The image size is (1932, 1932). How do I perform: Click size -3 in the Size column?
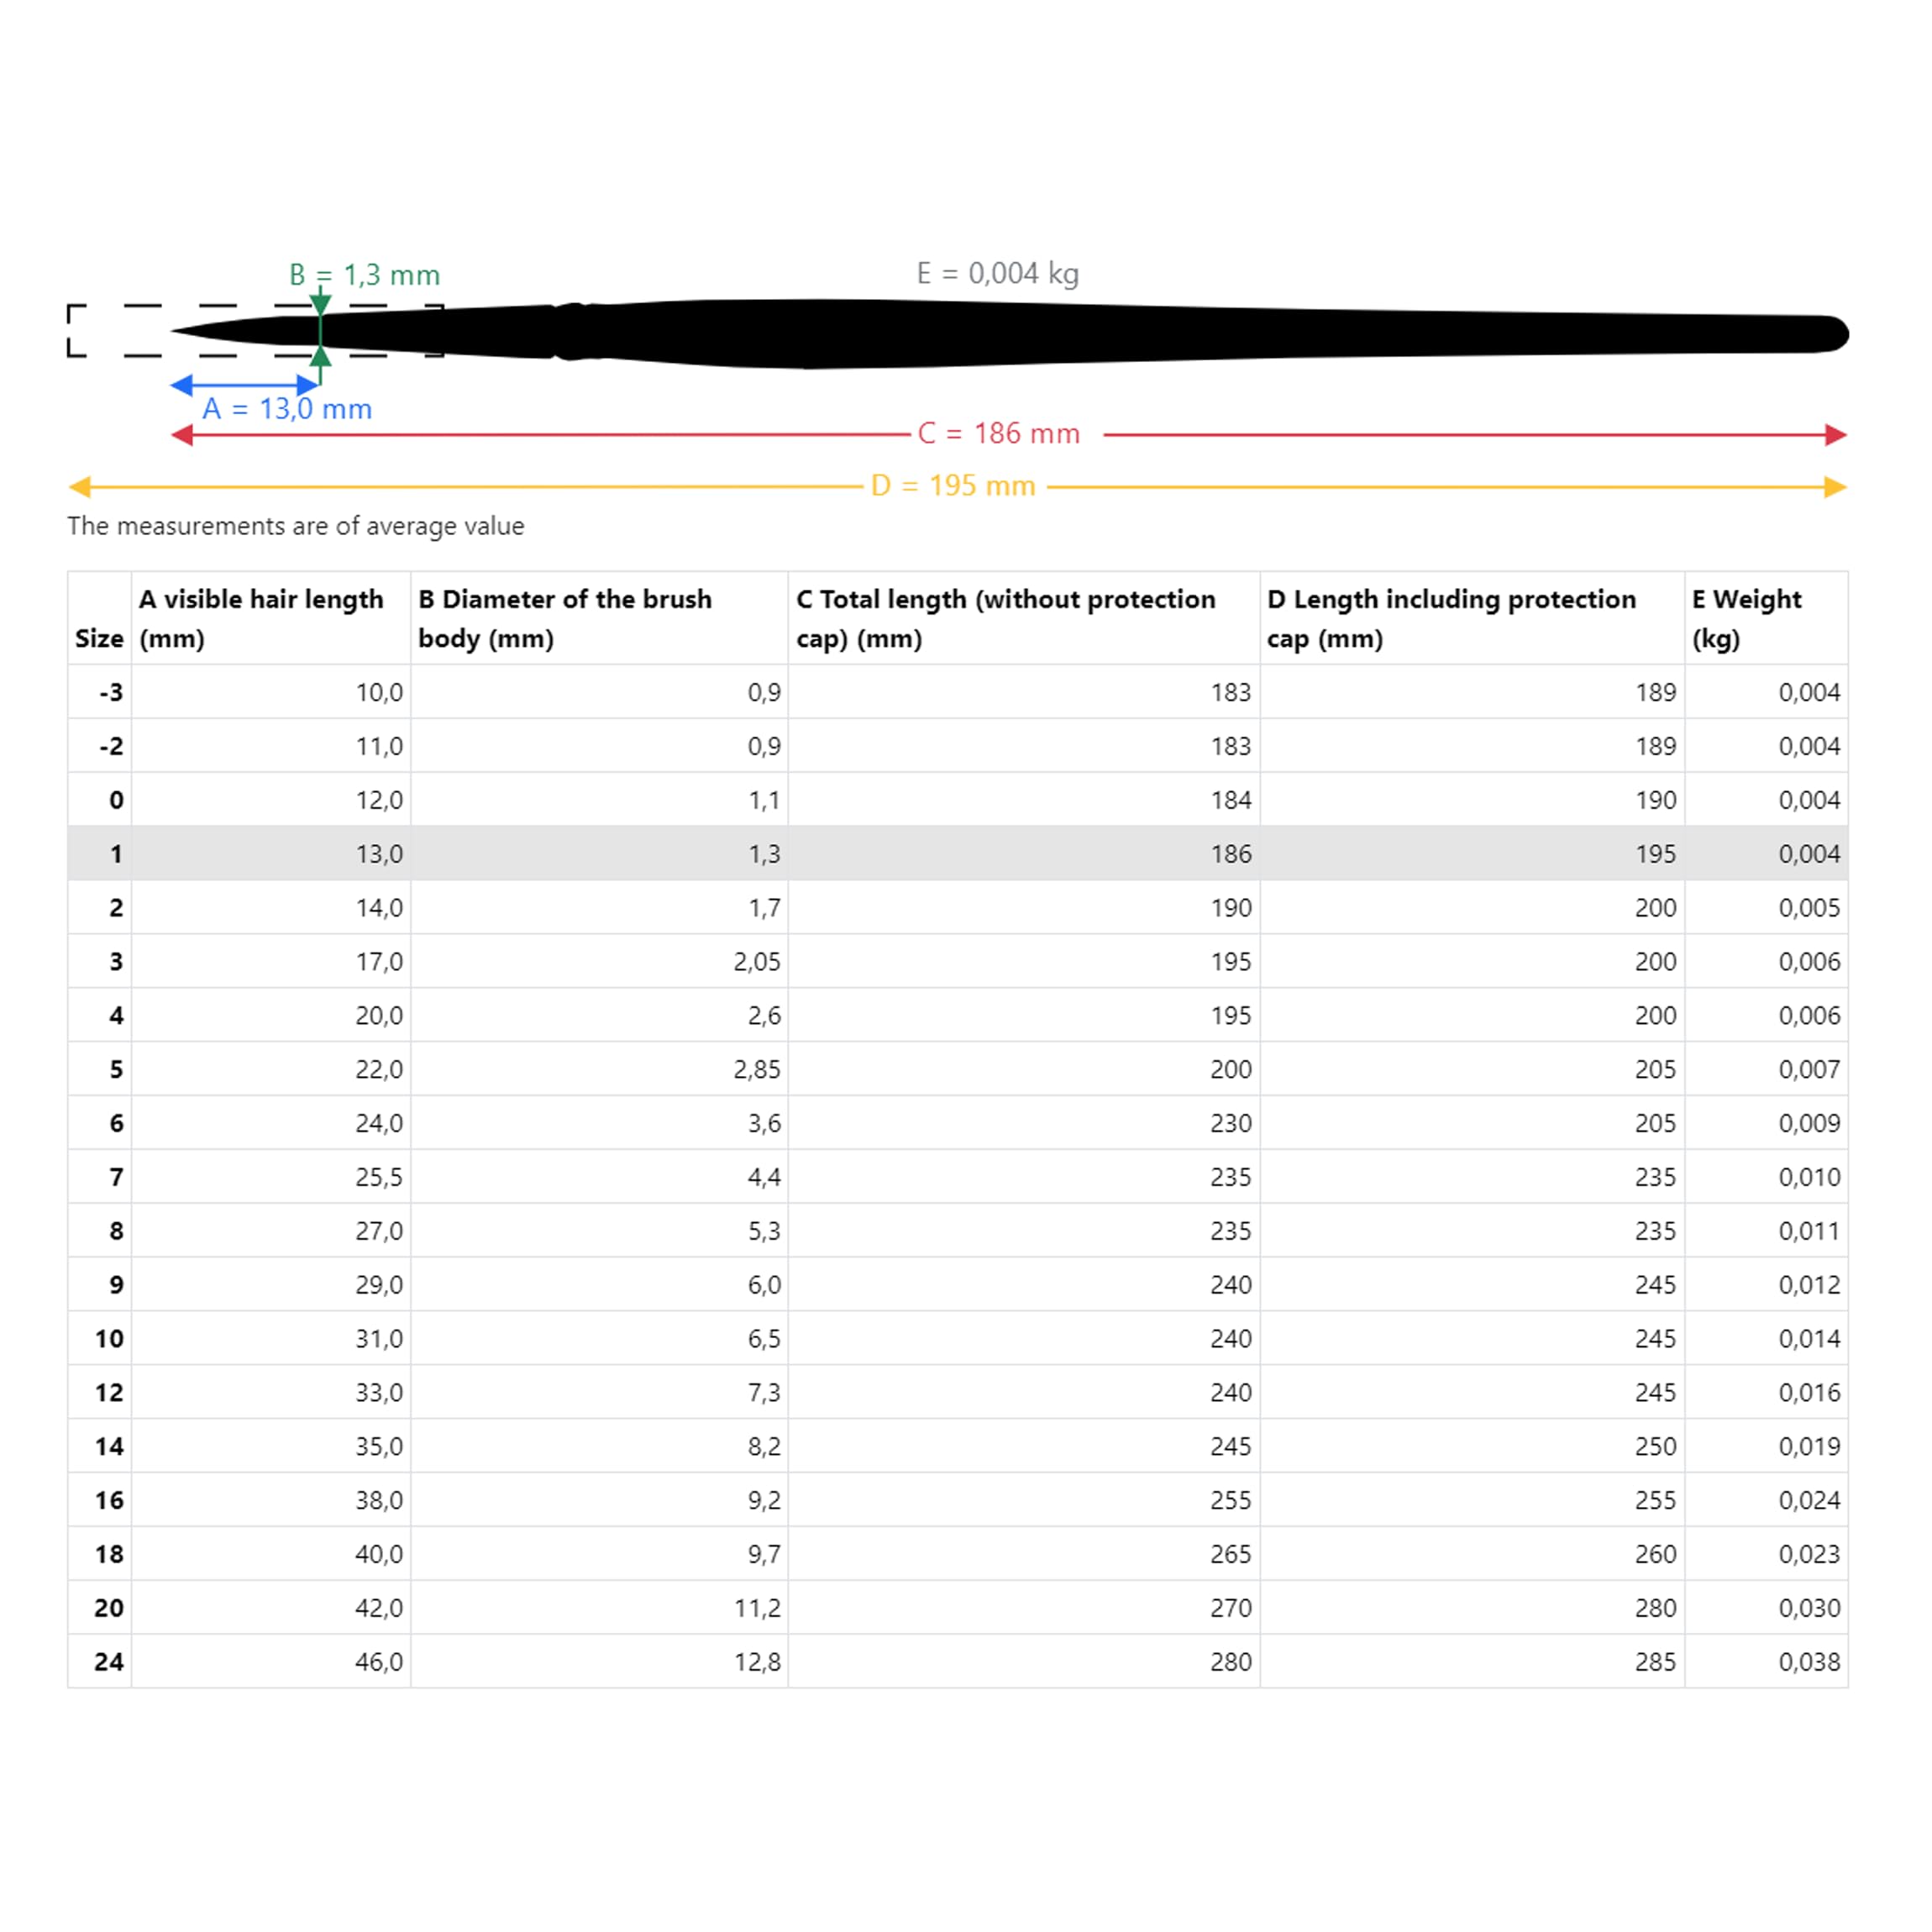point(111,692)
